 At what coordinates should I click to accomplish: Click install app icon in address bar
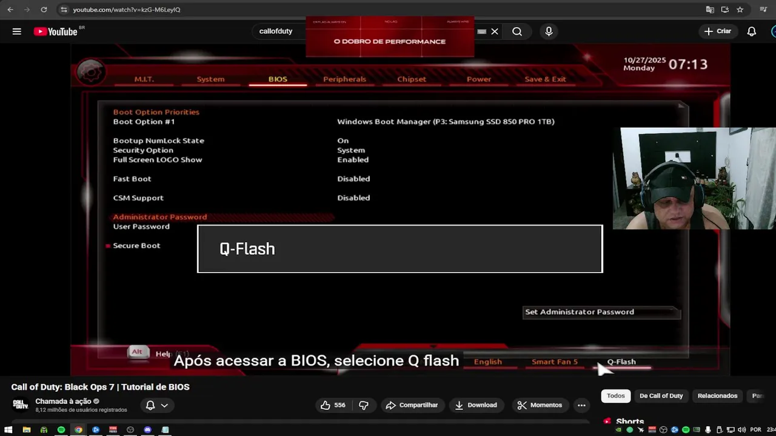(724, 10)
